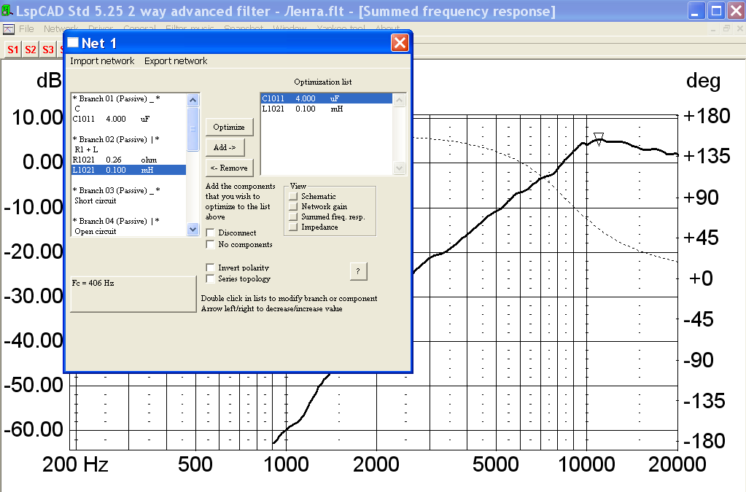Enable Summed freq. resp. view

click(x=293, y=216)
